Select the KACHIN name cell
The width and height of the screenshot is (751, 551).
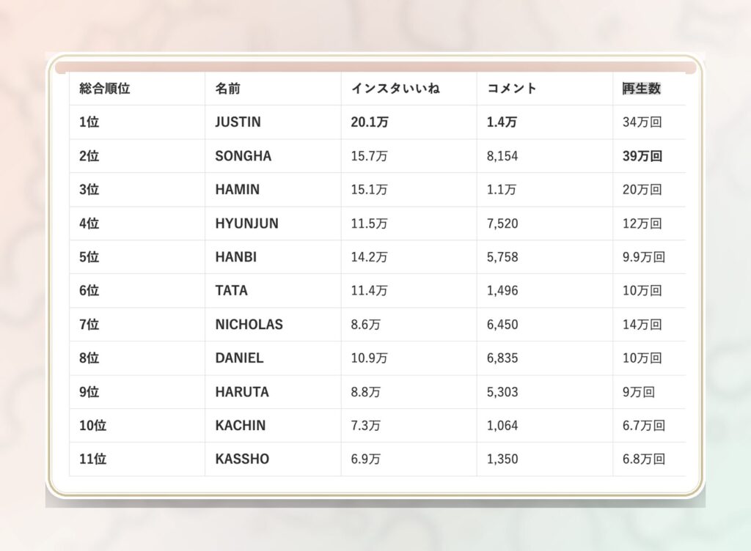tap(241, 426)
